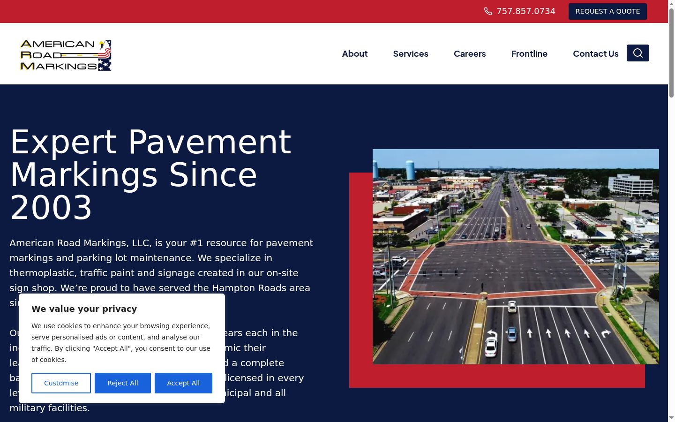This screenshot has height=422, width=675.
Task: Click the scrollbar down arrow
Action: pyautogui.click(x=671, y=418)
